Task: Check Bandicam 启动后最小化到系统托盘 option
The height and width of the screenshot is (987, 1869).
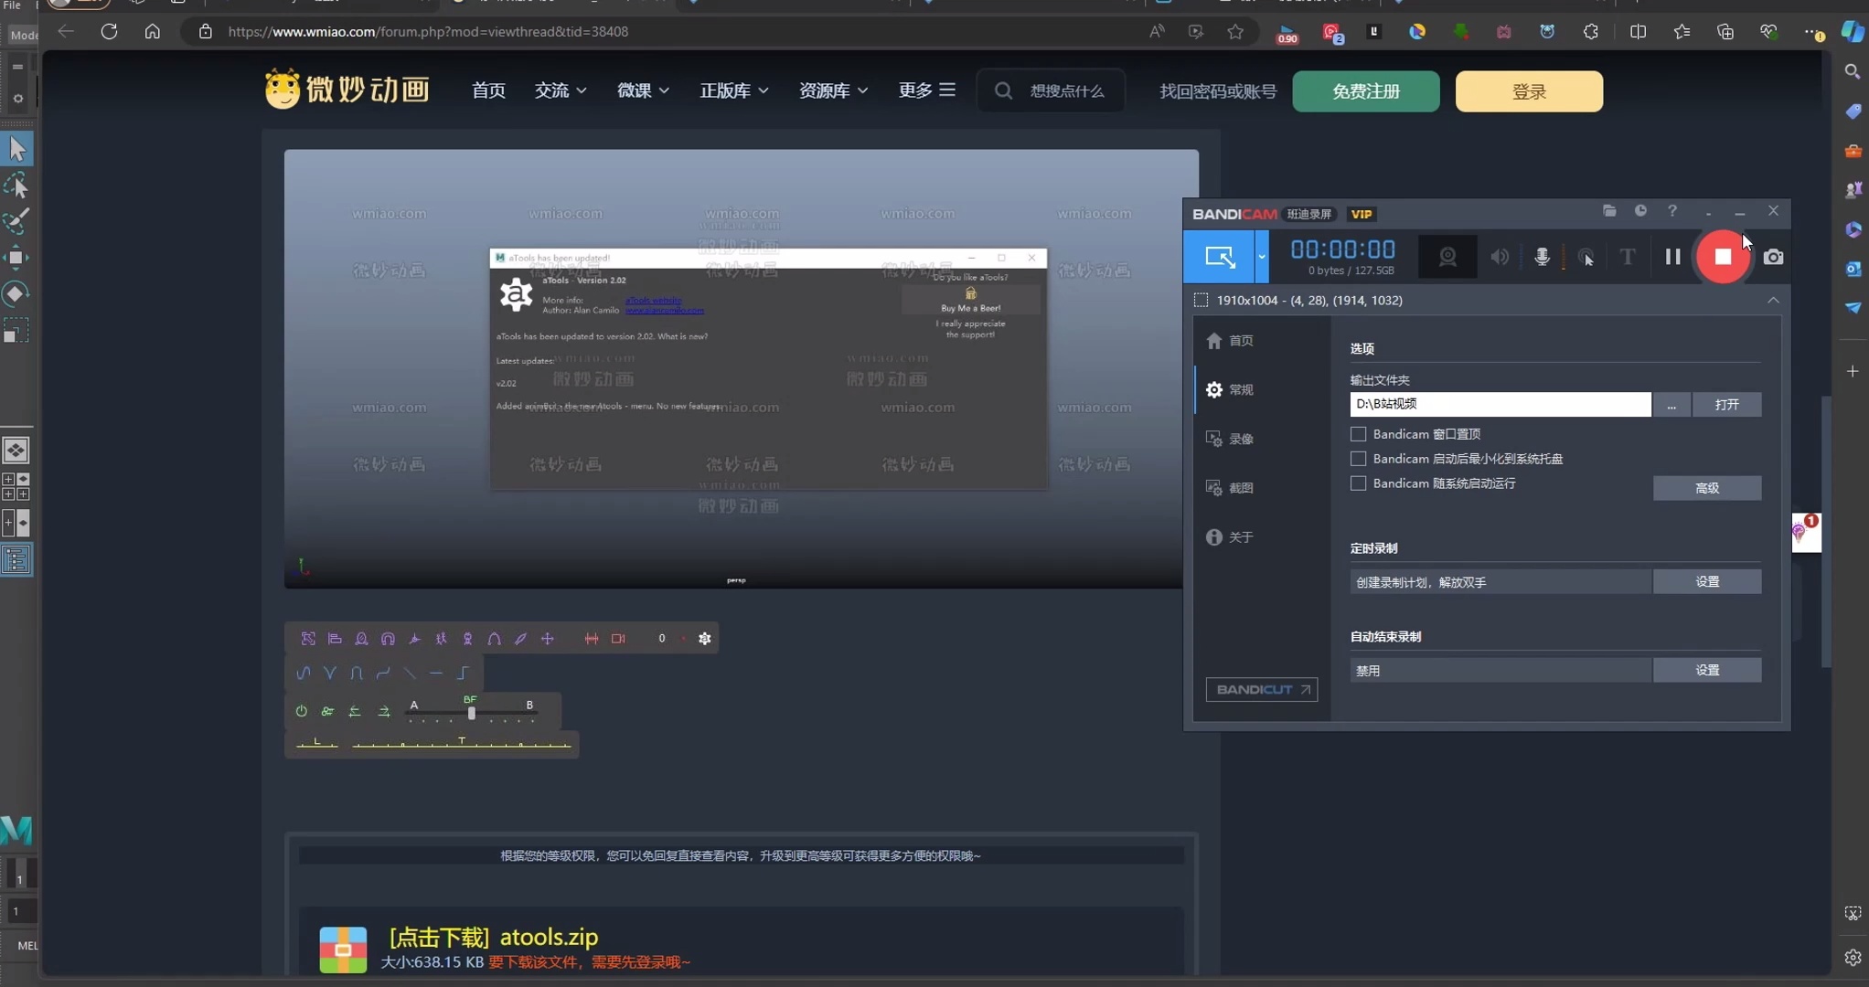Action: [x=1359, y=459]
